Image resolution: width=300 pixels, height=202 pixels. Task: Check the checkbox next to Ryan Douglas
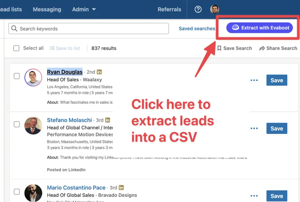(17, 76)
